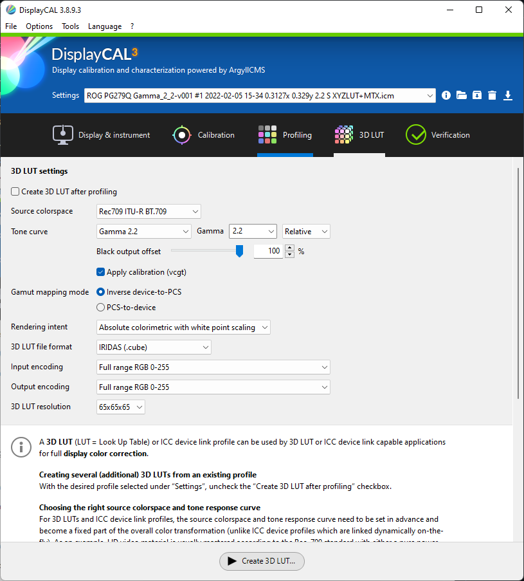Enable Create 3D LUT after profiling
524x581 pixels.
coord(15,192)
